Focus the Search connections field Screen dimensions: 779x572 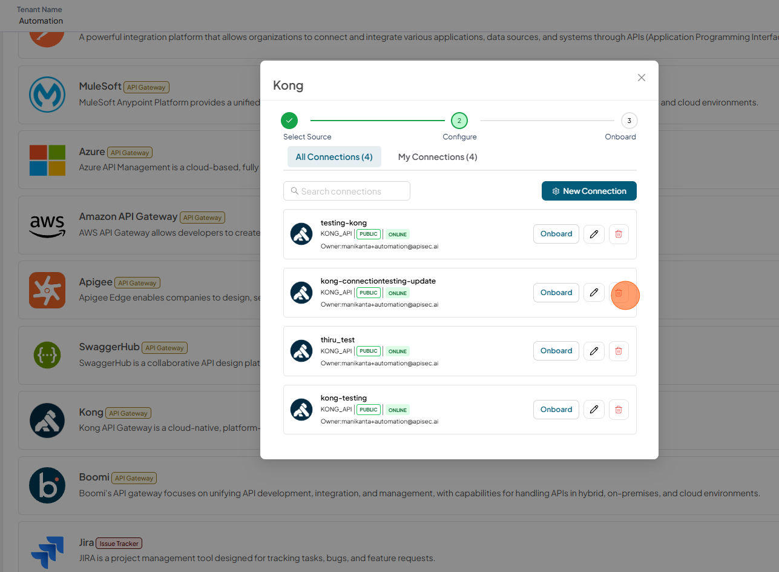pyautogui.click(x=347, y=191)
